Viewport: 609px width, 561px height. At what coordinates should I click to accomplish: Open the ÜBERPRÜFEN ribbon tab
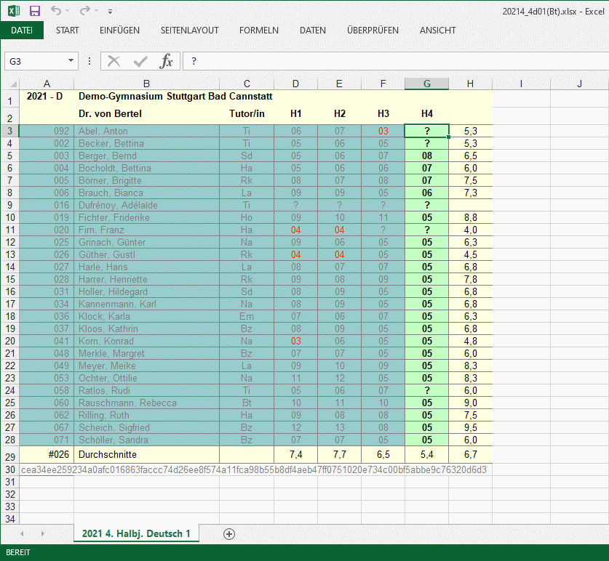coord(373,31)
